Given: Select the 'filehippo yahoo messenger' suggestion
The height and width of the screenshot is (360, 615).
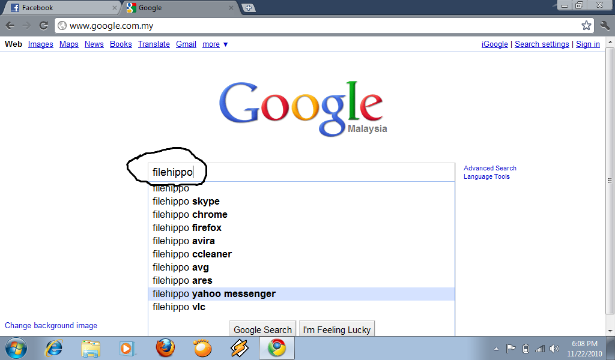Looking at the screenshot, I should point(301,294).
